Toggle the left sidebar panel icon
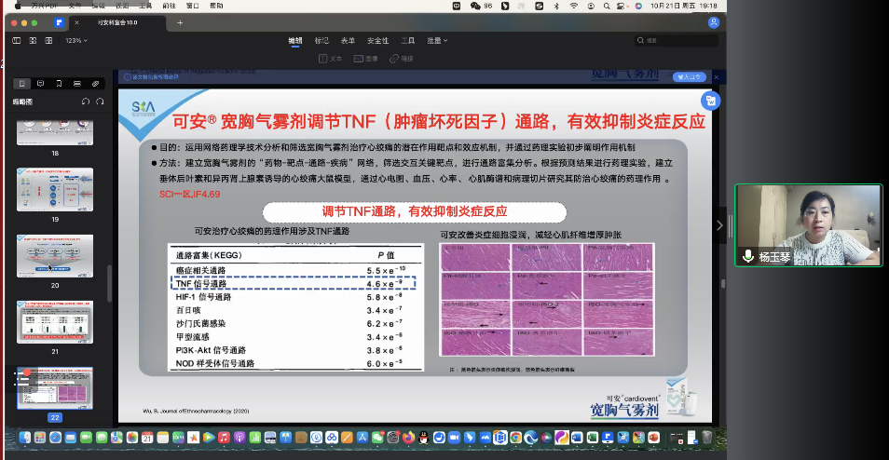 tap(17, 41)
